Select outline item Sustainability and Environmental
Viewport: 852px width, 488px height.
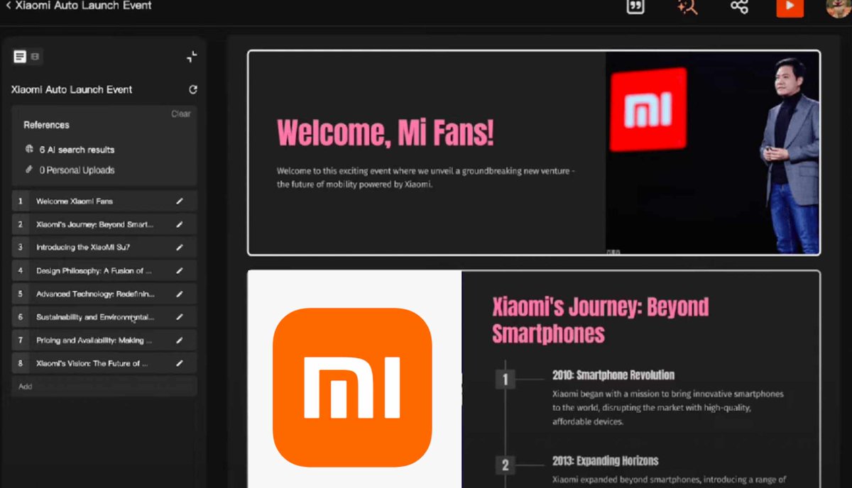pos(104,317)
